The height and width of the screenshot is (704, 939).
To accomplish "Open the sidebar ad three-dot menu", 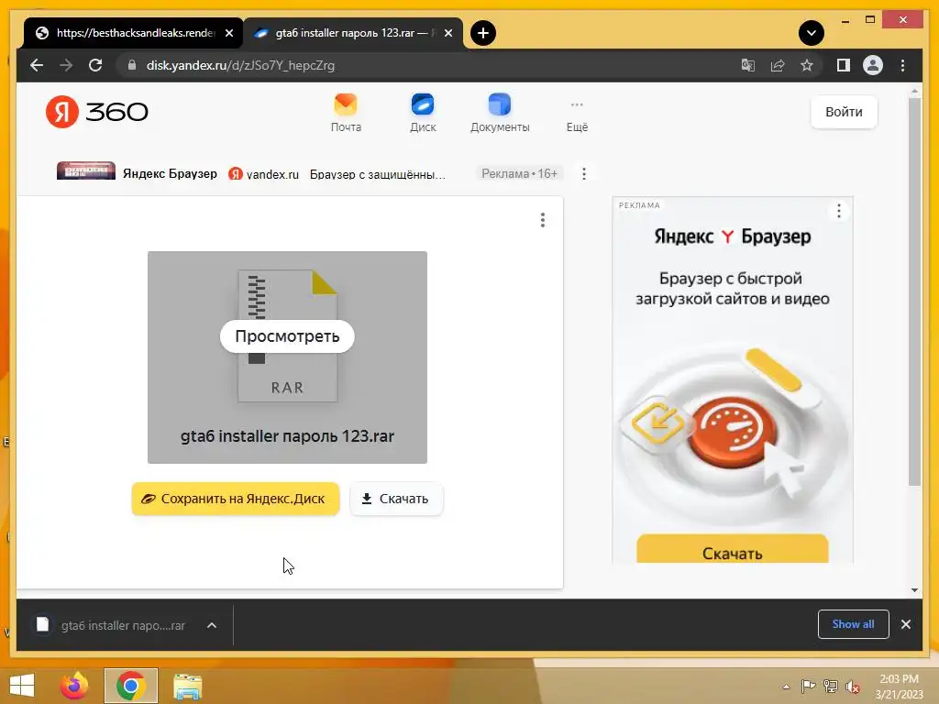I will pos(838,211).
